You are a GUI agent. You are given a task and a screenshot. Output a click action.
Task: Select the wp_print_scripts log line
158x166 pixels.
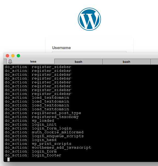coord(38,144)
